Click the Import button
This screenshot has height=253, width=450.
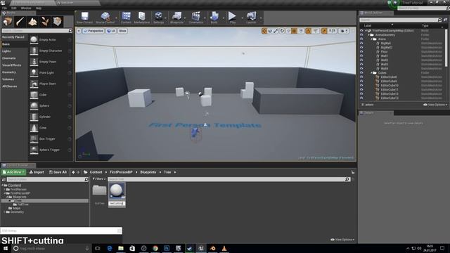point(37,172)
